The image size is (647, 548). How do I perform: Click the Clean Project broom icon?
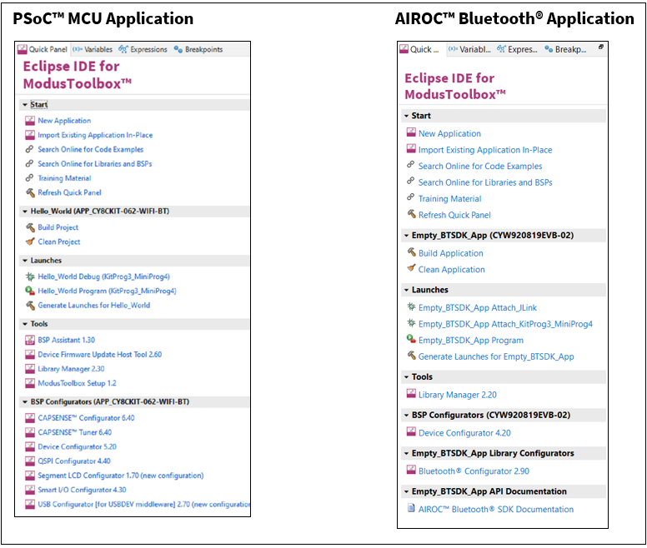(x=30, y=242)
